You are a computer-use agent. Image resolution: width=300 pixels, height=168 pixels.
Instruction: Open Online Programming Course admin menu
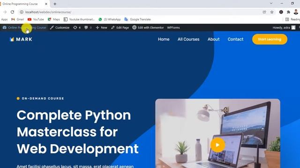[24, 28]
